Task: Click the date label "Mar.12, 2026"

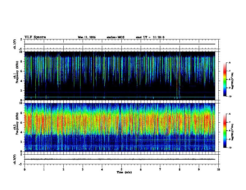Action: point(87,37)
